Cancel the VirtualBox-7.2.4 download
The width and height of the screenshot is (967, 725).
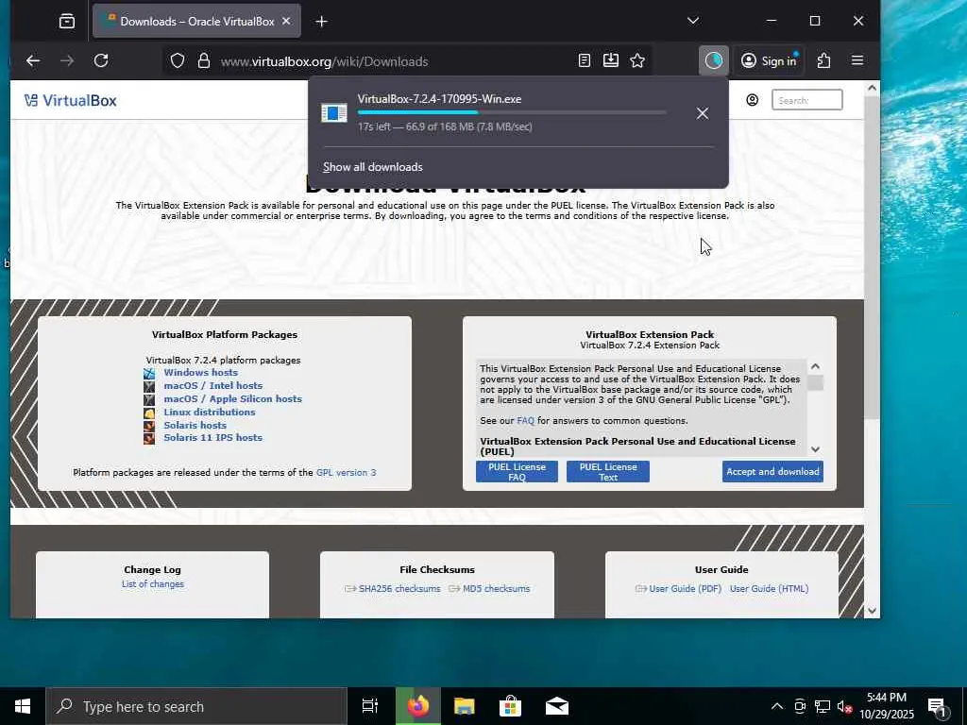[703, 113]
